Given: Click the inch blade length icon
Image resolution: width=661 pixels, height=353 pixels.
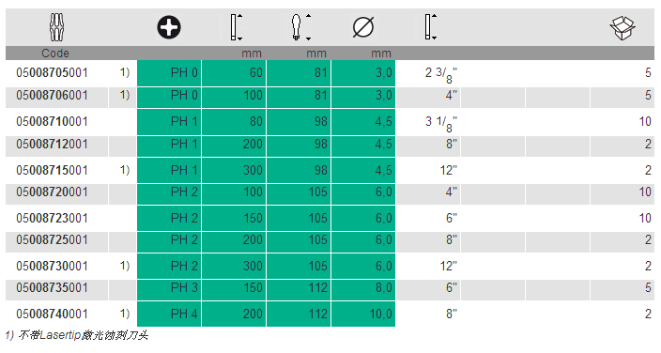Looking at the screenshot, I should (x=430, y=27).
